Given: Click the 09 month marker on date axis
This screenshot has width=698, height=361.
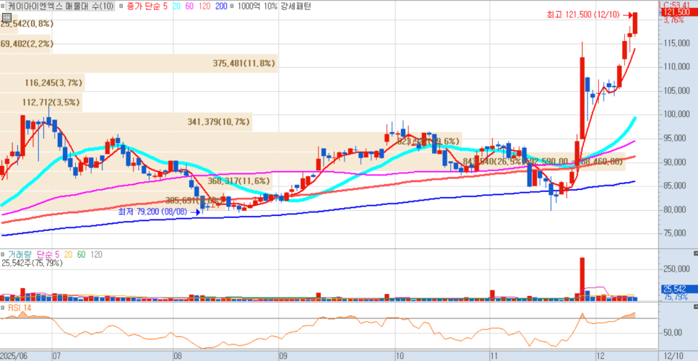Looking at the screenshot, I should (283, 356).
